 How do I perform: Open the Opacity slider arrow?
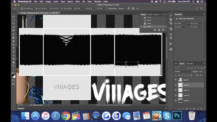pyautogui.click(x=204, y=72)
